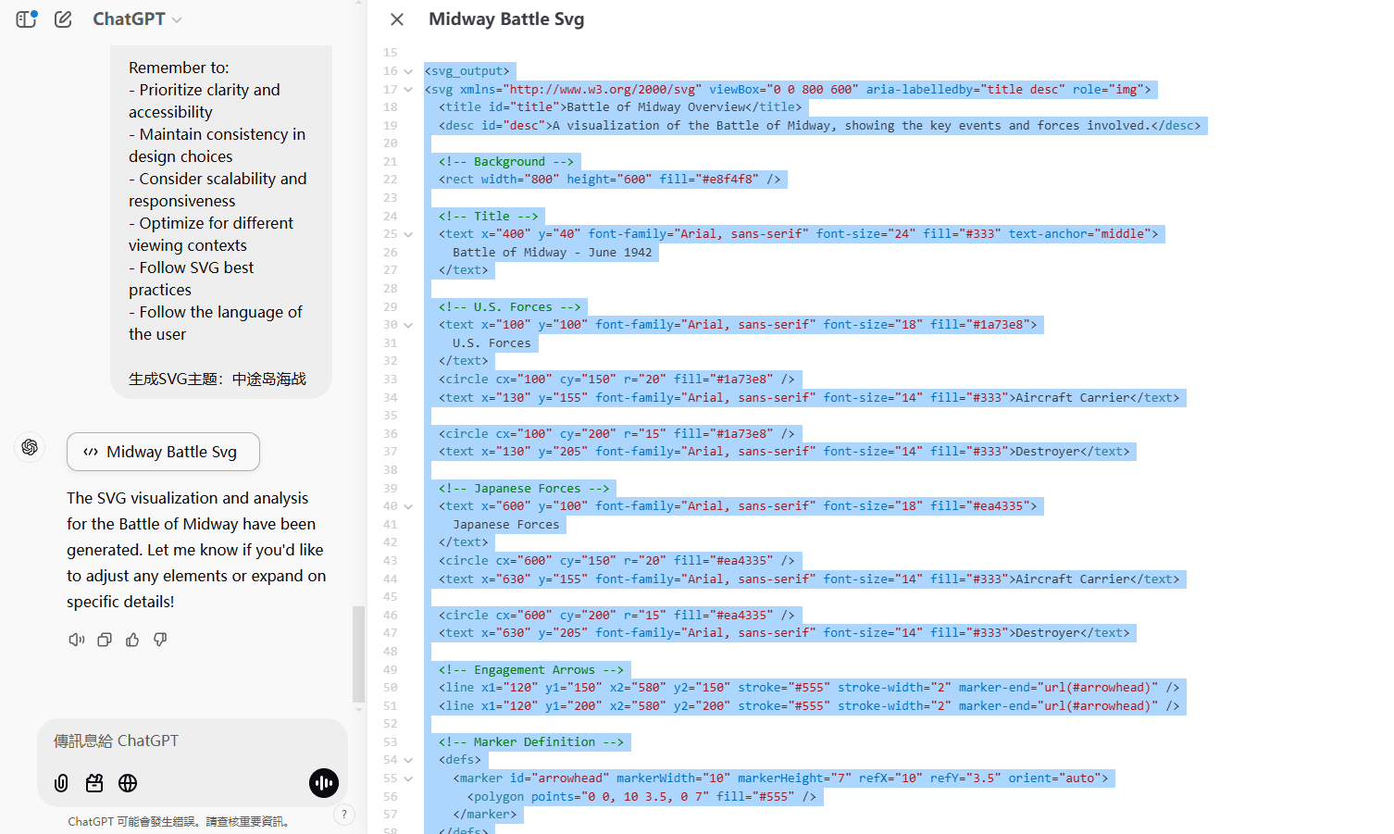Open the ChatGPT model dropdown
1394x834 pixels.
point(137,19)
